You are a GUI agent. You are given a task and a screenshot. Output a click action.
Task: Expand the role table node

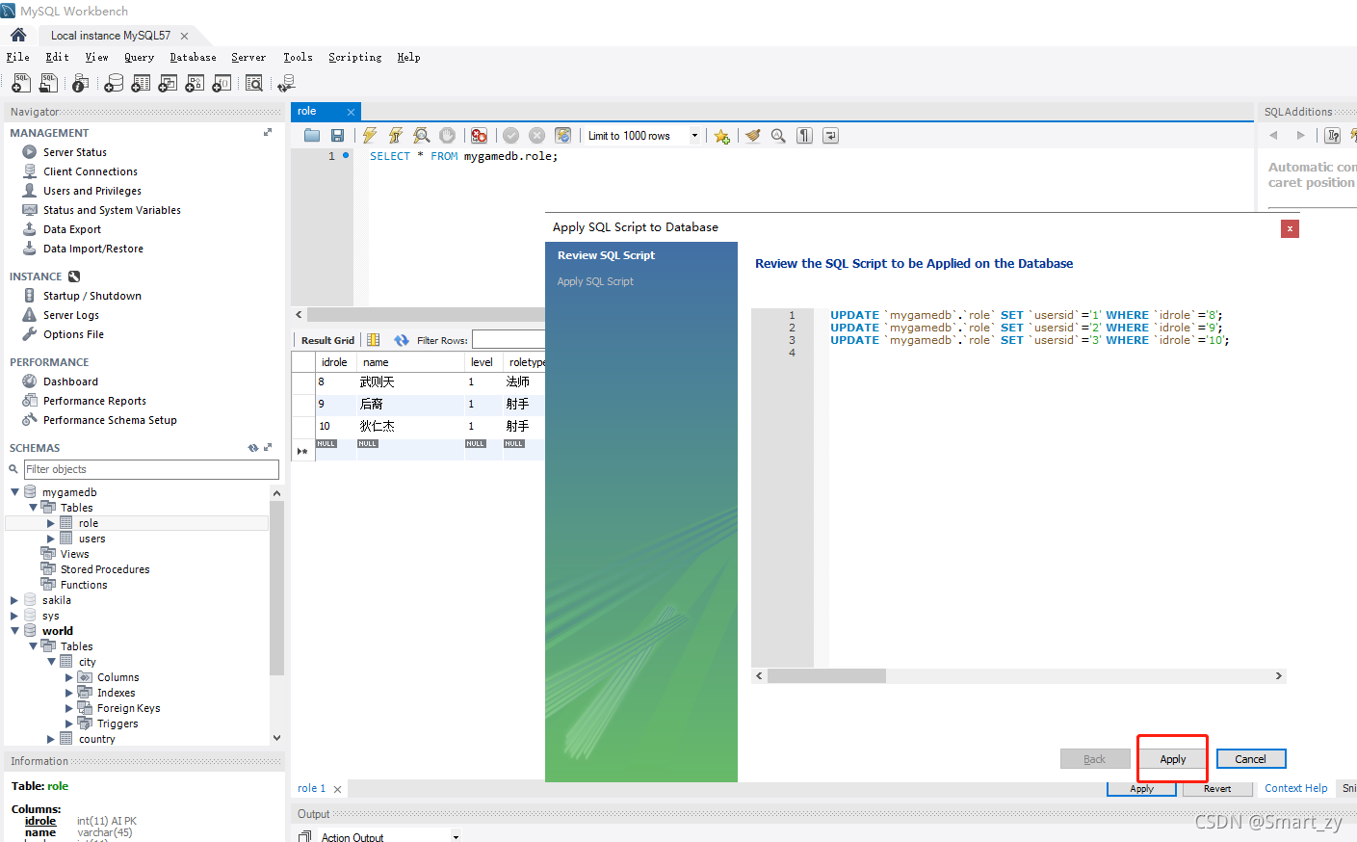coord(51,523)
